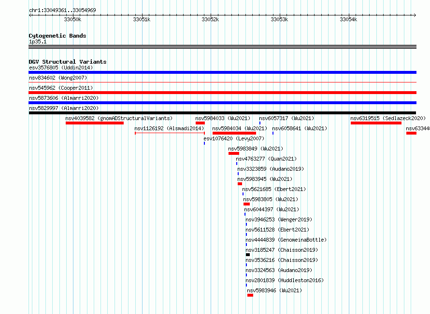Click the blue bar for nsv5873606
This screenshot has width=430, height=314.
(x=222, y=103)
